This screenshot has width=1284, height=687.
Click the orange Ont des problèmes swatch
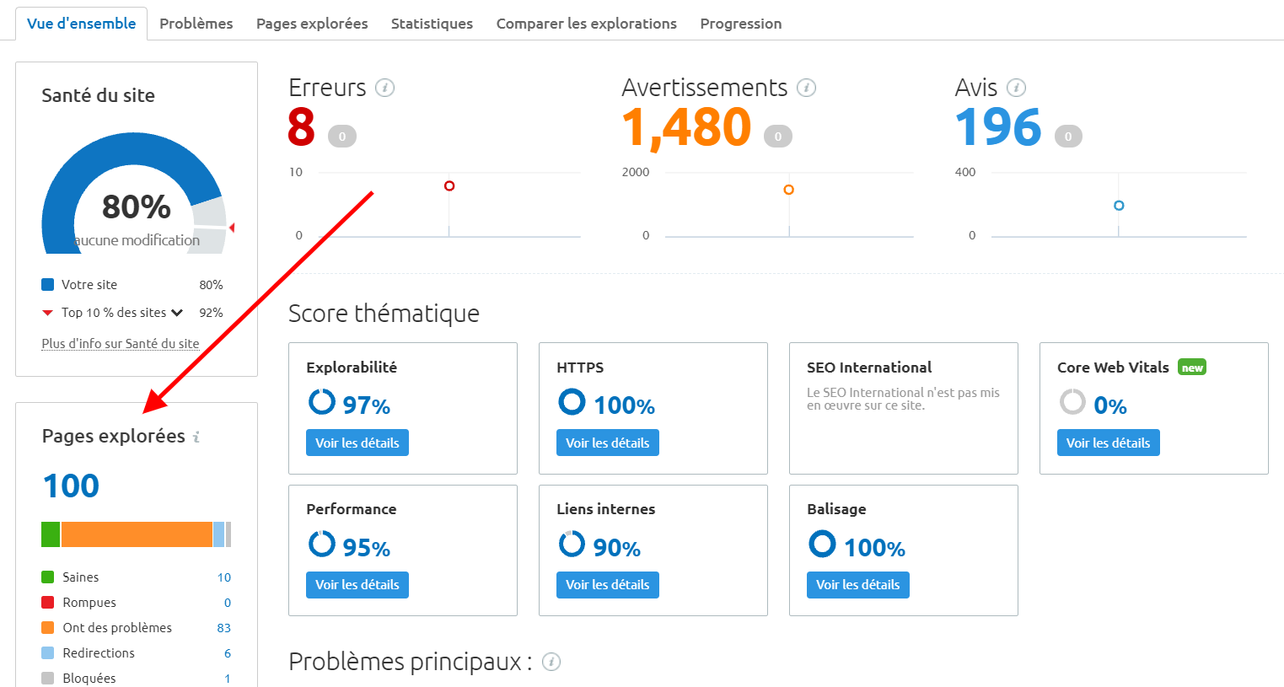pyautogui.click(x=48, y=628)
